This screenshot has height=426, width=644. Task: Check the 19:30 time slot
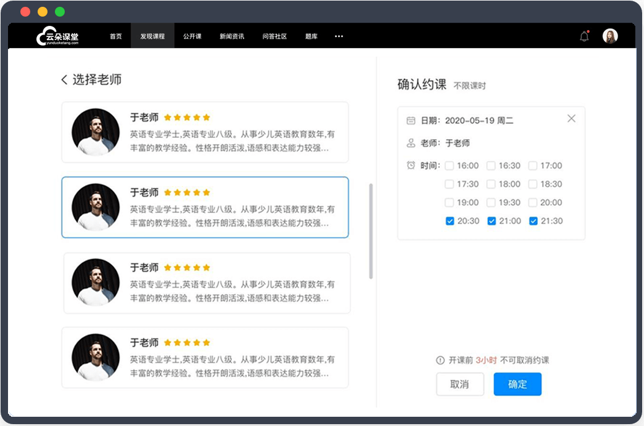[x=491, y=203]
